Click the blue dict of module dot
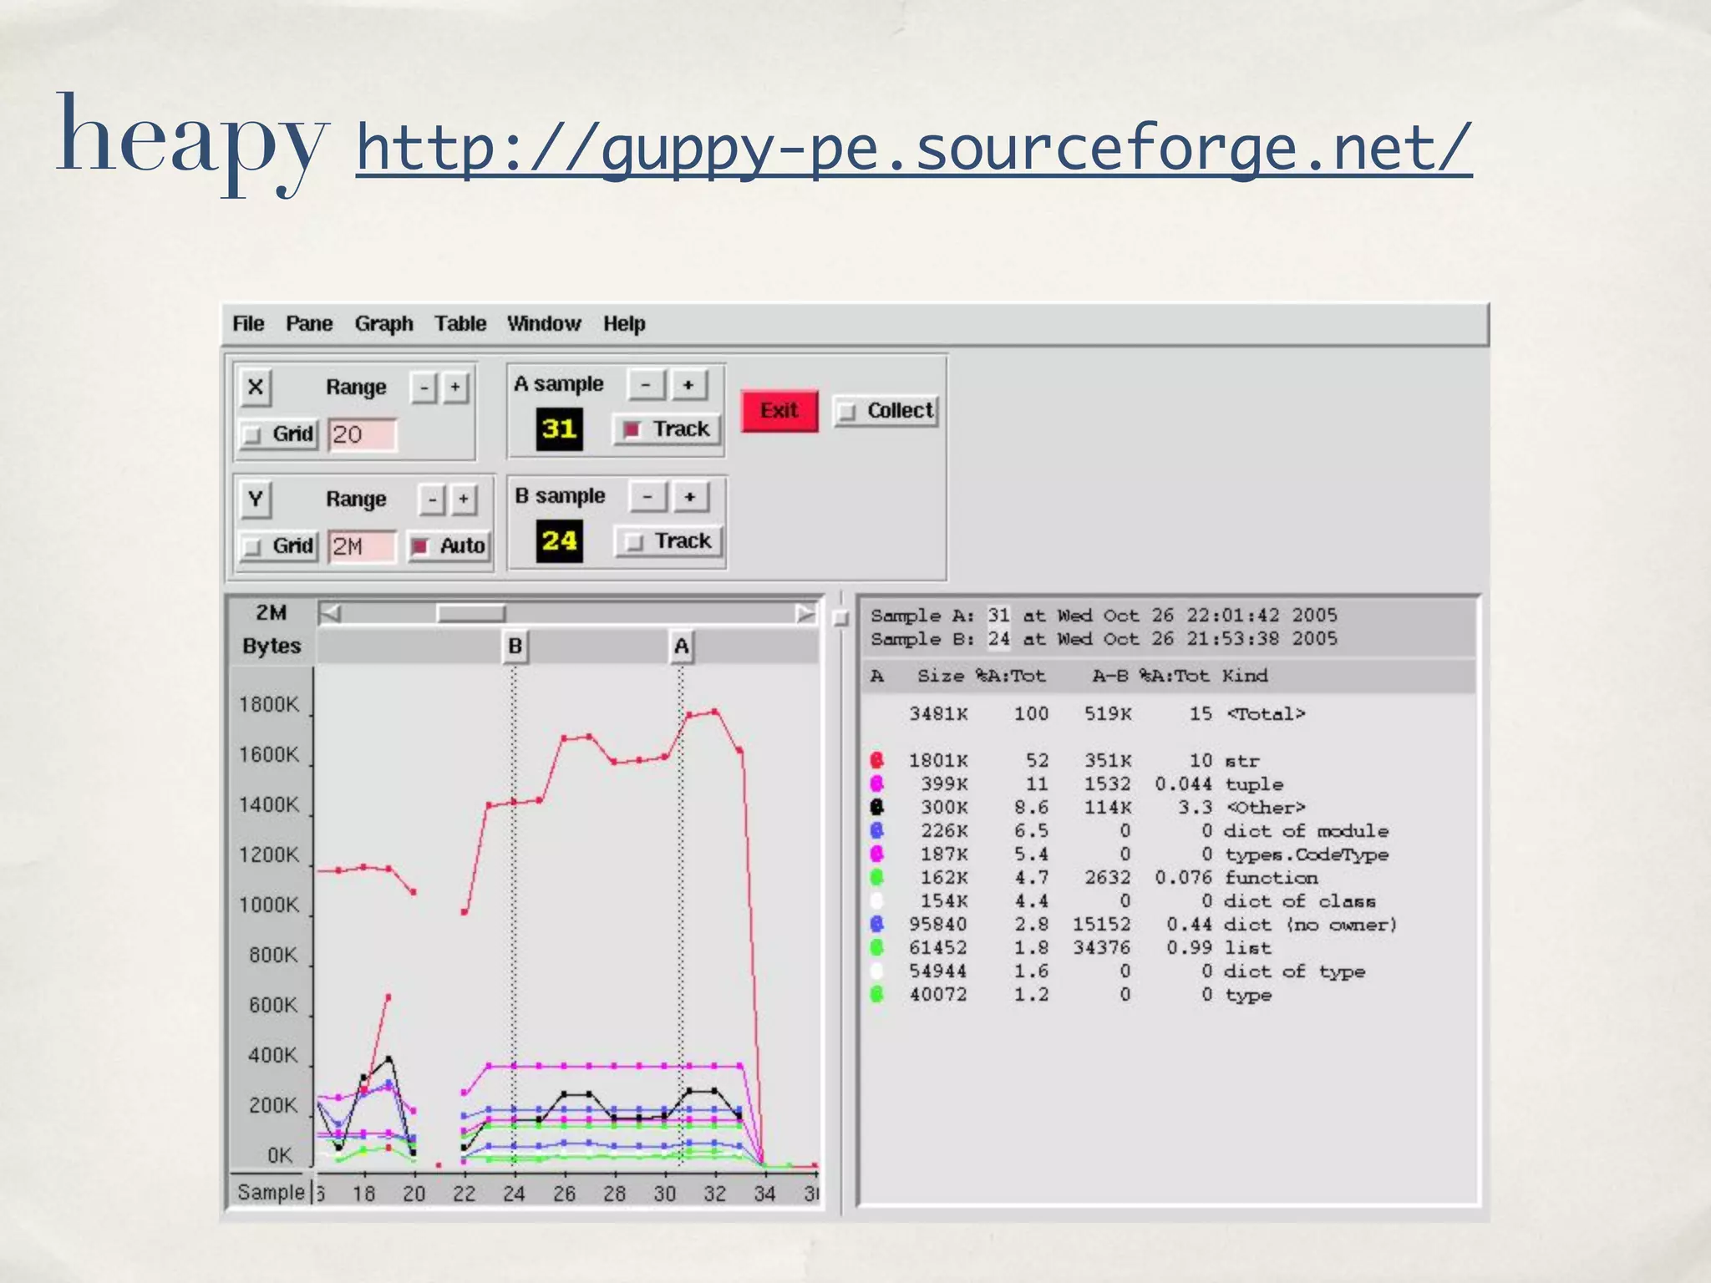The width and height of the screenshot is (1711, 1283). coord(876,830)
